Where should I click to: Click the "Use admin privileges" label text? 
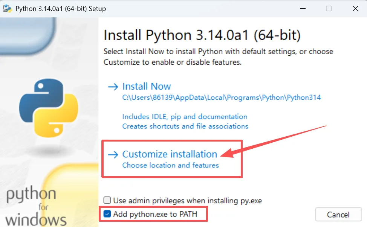pos(187,201)
